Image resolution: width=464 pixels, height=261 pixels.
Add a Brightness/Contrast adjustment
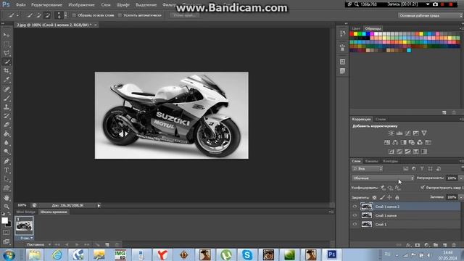391,133
